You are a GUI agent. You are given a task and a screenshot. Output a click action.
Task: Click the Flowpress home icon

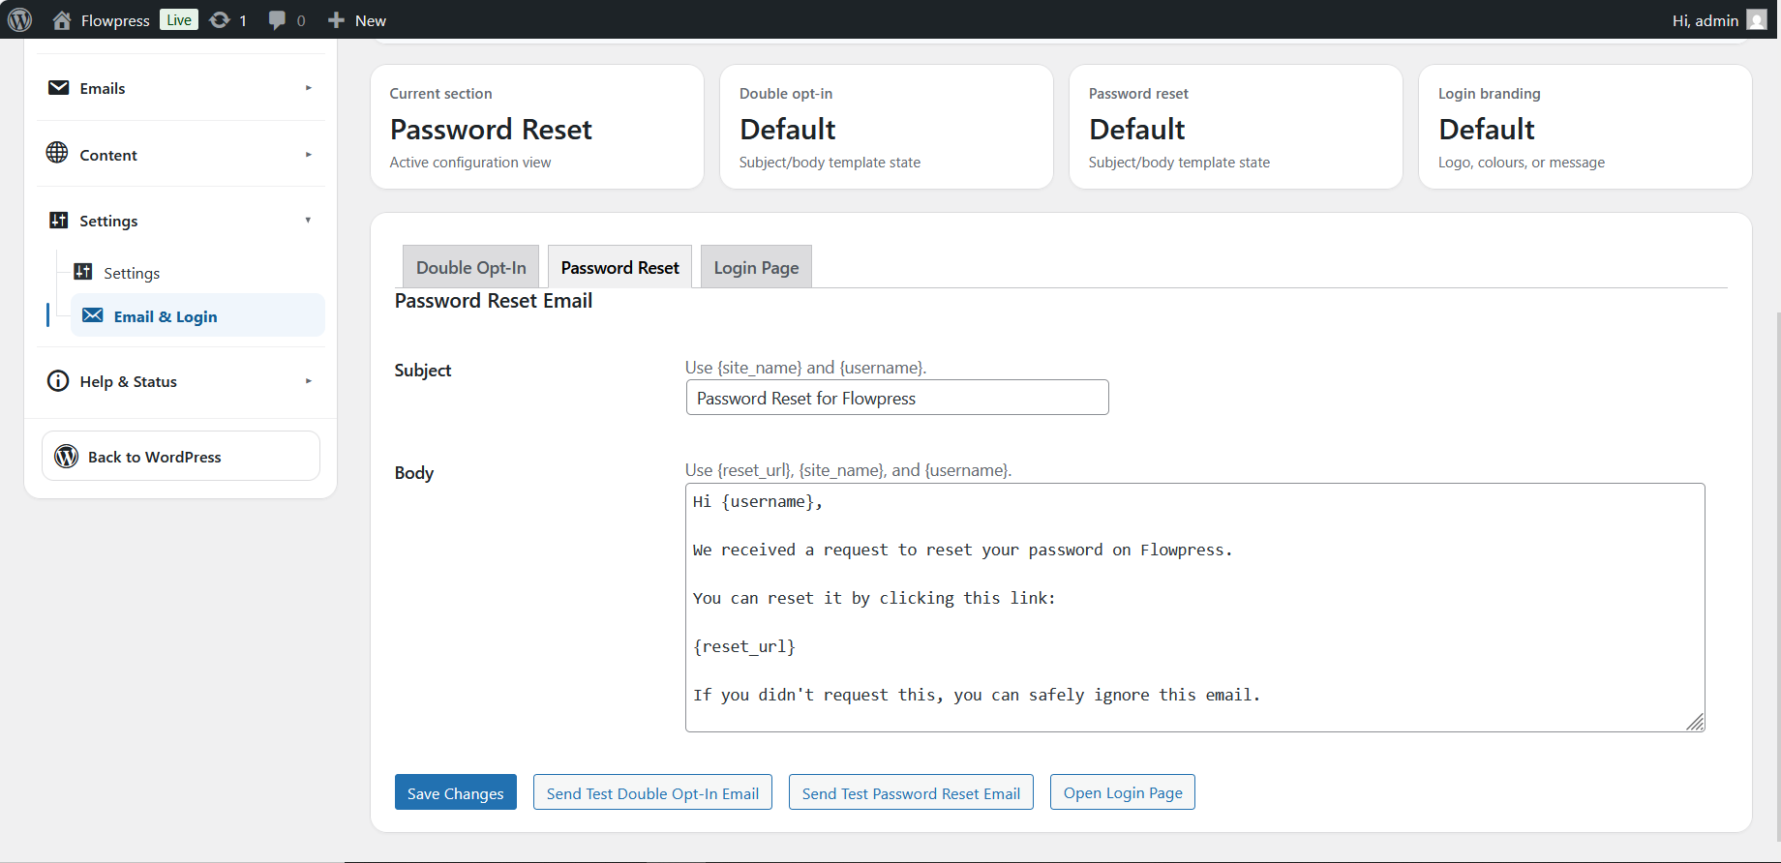[62, 20]
